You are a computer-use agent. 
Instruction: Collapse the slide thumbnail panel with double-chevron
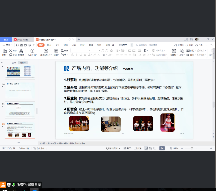pyautogui.click(x=2, y=63)
